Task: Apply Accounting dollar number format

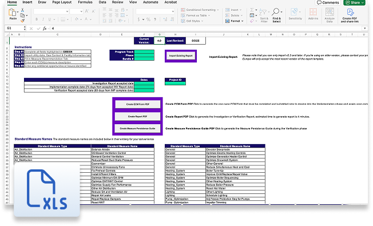Action: [138, 19]
